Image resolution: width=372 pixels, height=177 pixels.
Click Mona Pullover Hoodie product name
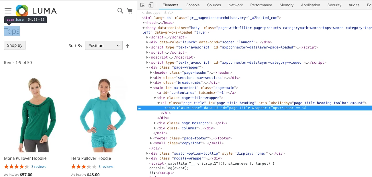25,158
